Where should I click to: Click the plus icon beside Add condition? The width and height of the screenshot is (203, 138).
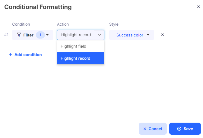tap(11, 55)
